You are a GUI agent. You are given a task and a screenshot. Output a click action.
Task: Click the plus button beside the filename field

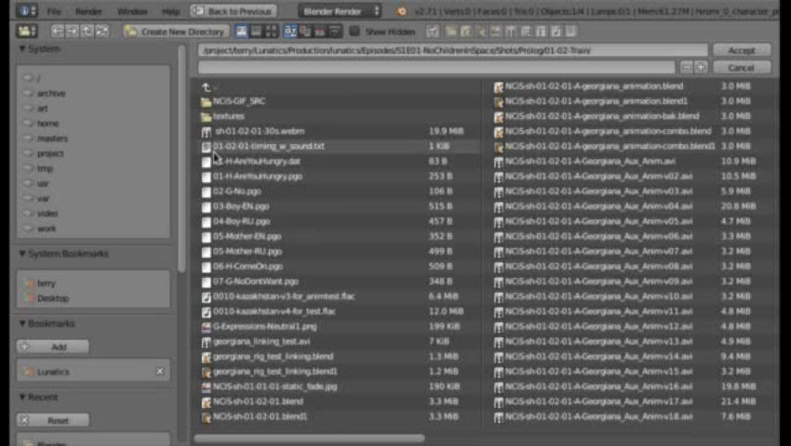(x=701, y=68)
